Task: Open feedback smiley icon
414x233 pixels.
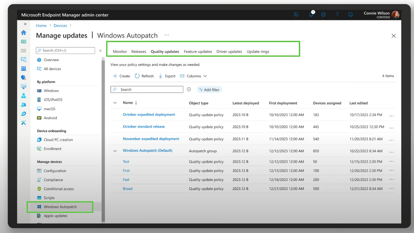Action: (x=350, y=14)
